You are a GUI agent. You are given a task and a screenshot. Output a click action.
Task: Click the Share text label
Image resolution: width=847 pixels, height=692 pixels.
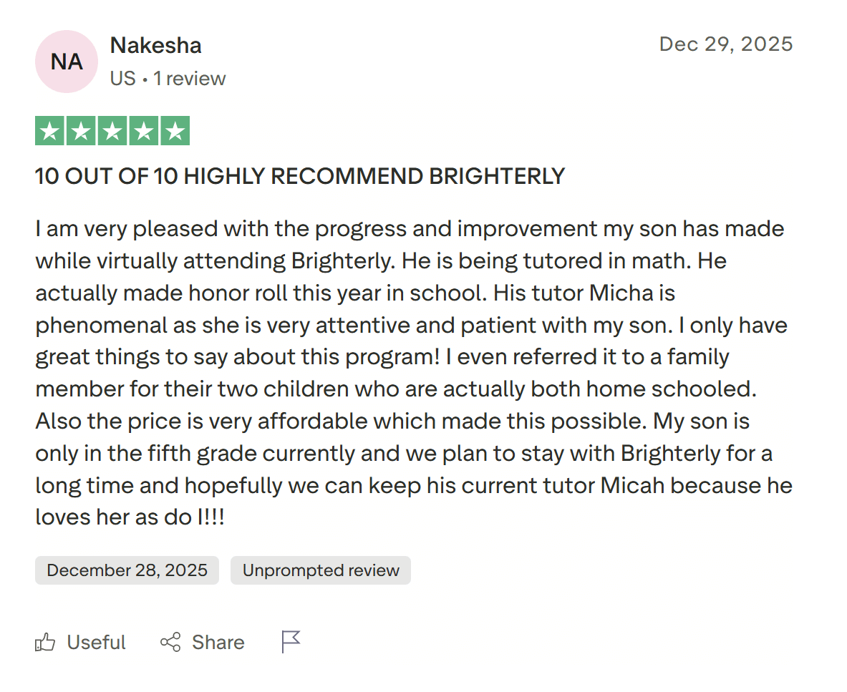(x=217, y=642)
